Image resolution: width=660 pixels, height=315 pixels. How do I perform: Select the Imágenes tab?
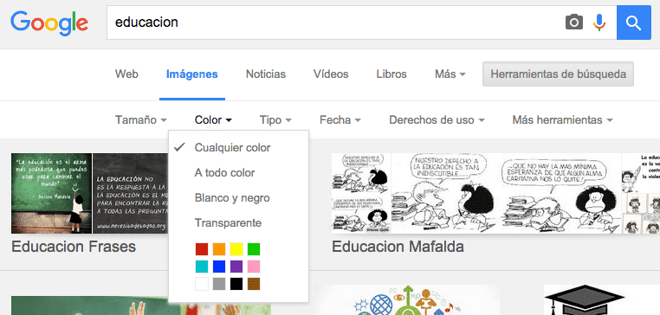[x=192, y=74]
